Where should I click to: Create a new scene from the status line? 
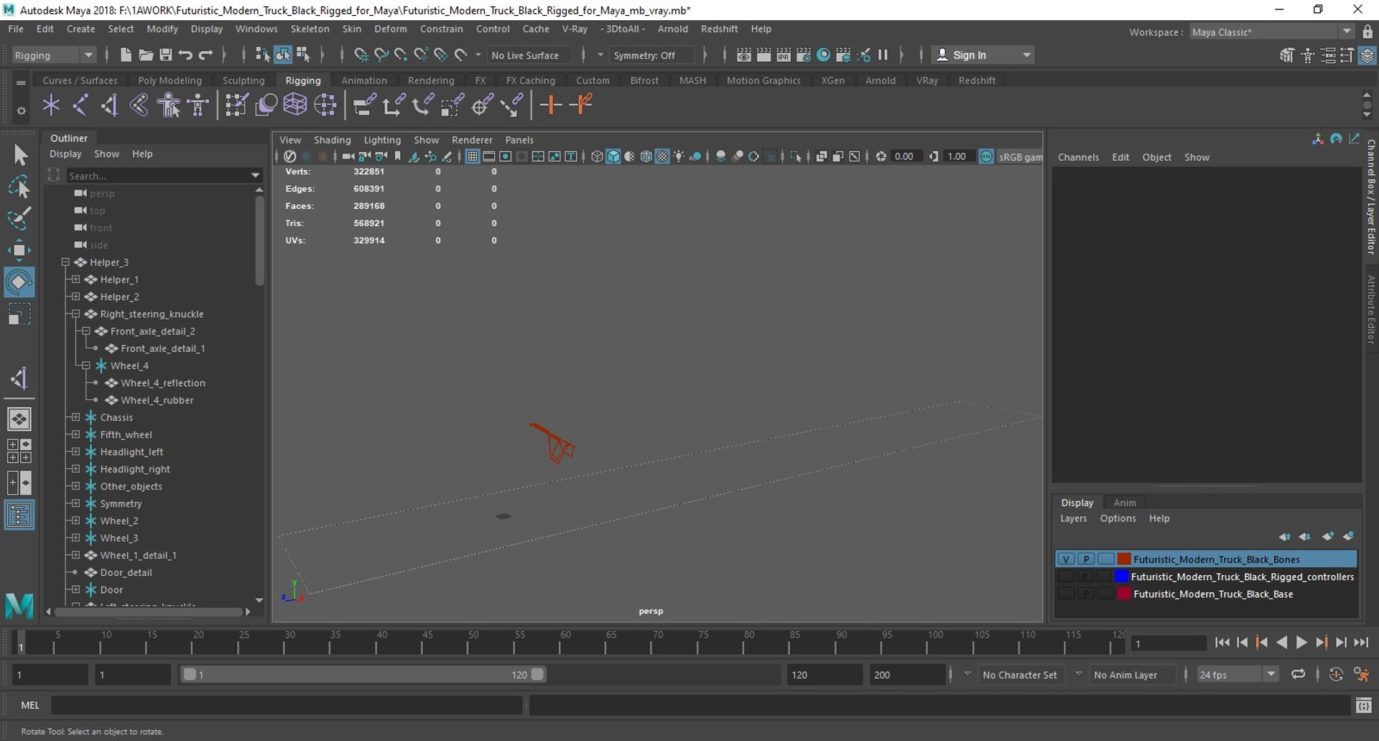(x=126, y=55)
